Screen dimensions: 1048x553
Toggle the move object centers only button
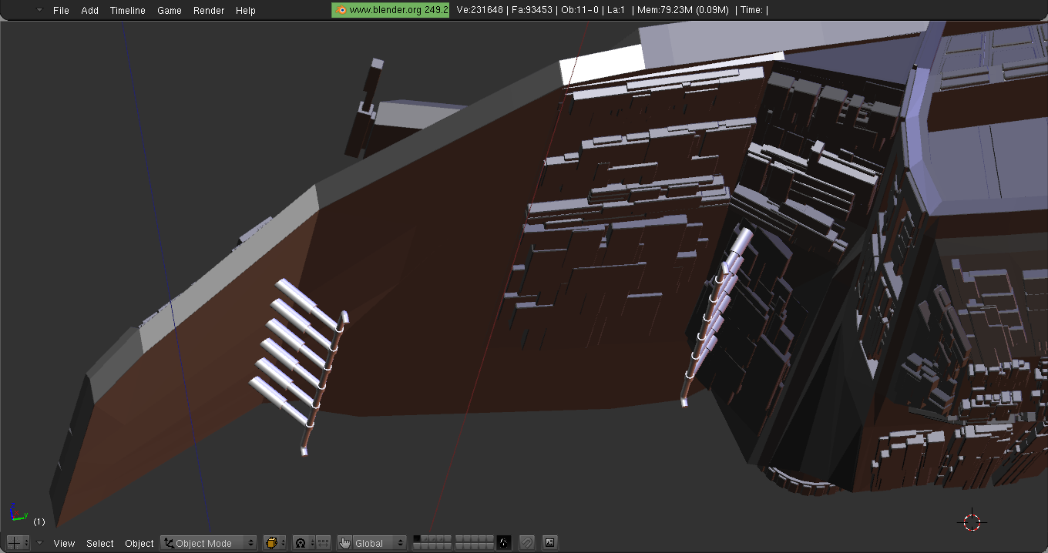tap(324, 543)
